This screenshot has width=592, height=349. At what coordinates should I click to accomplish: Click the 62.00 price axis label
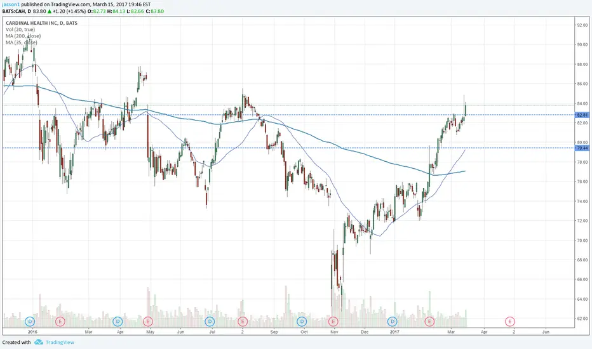[582, 319]
